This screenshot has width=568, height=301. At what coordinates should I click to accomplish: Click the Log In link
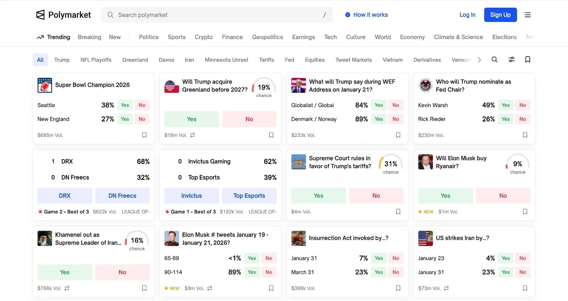point(467,15)
